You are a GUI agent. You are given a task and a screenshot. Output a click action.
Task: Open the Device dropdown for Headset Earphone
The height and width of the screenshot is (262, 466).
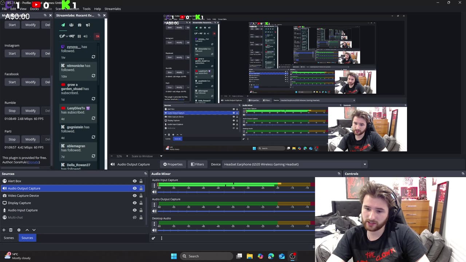364,164
